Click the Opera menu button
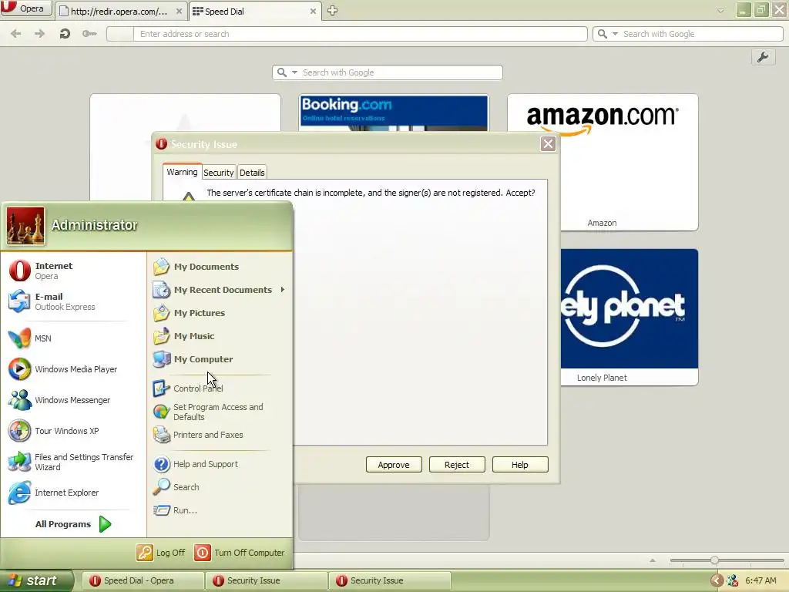This screenshot has width=789, height=592. point(26,8)
